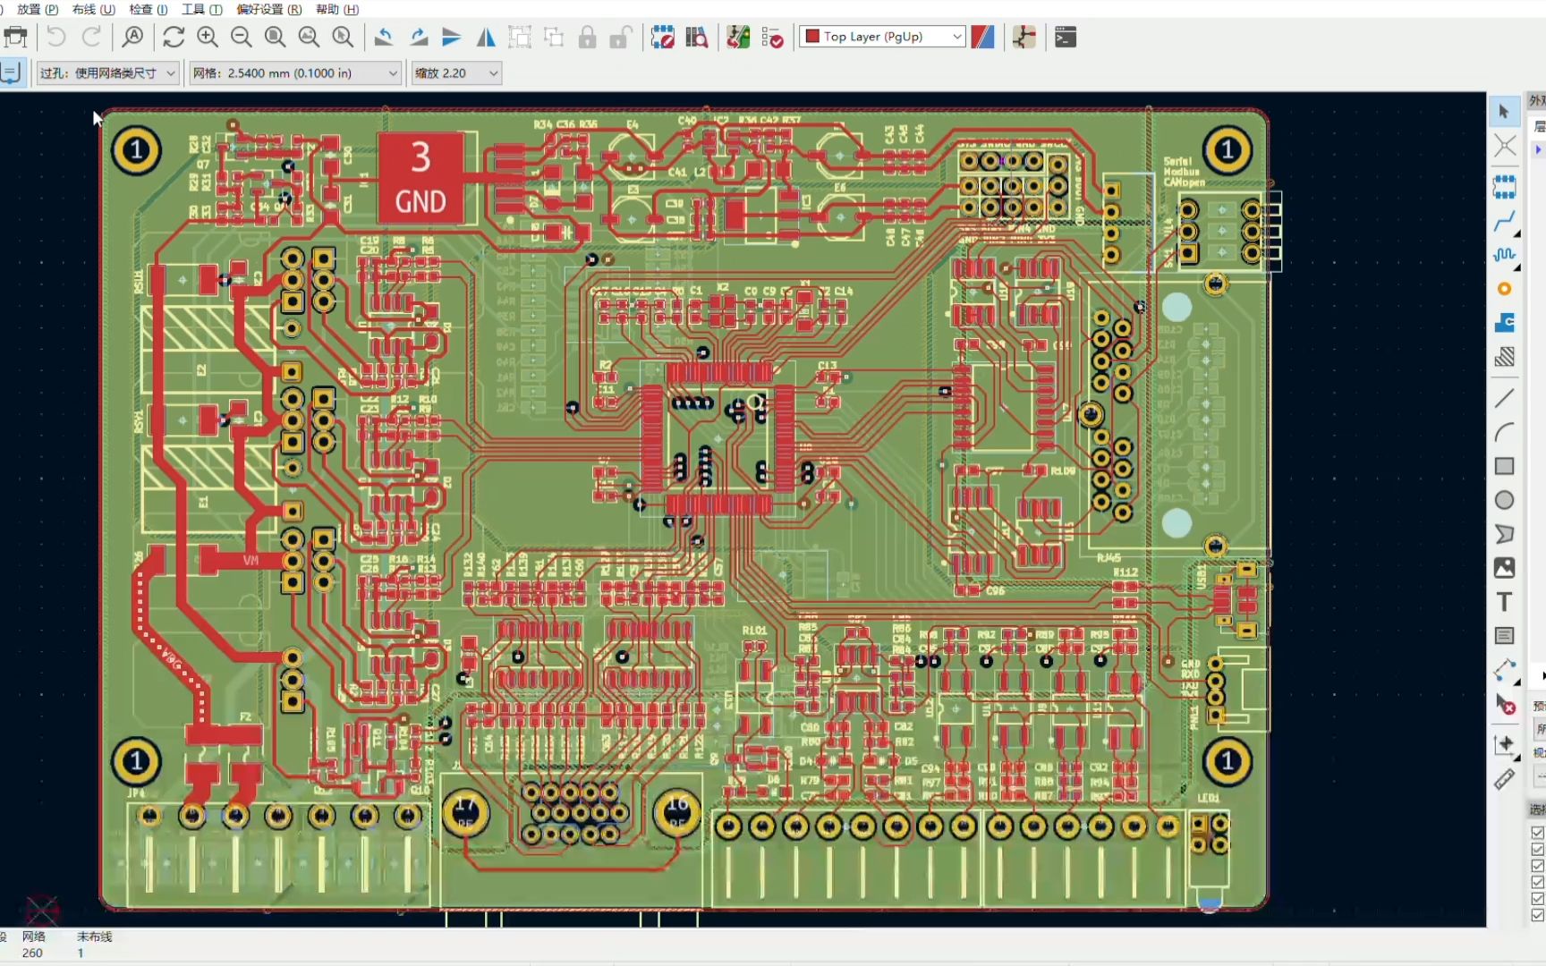
Task: Activate the interactive delete tool
Action: 1504,704
